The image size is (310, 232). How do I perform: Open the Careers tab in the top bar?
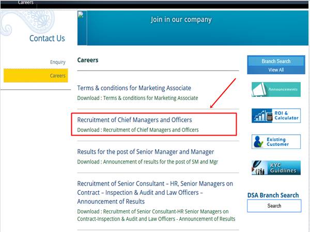point(26,3)
